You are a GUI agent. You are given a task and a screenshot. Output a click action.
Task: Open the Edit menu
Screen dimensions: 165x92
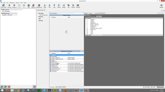(4, 3)
